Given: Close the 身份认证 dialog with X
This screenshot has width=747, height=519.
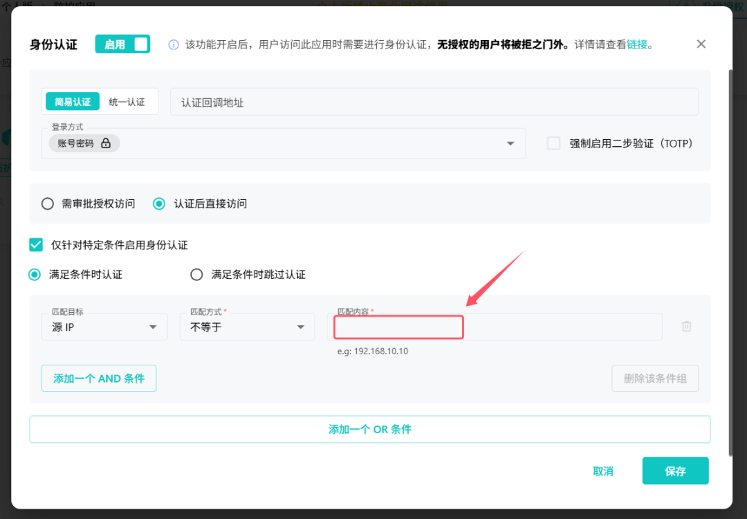Looking at the screenshot, I should pyautogui.click(x=701, y=44).
